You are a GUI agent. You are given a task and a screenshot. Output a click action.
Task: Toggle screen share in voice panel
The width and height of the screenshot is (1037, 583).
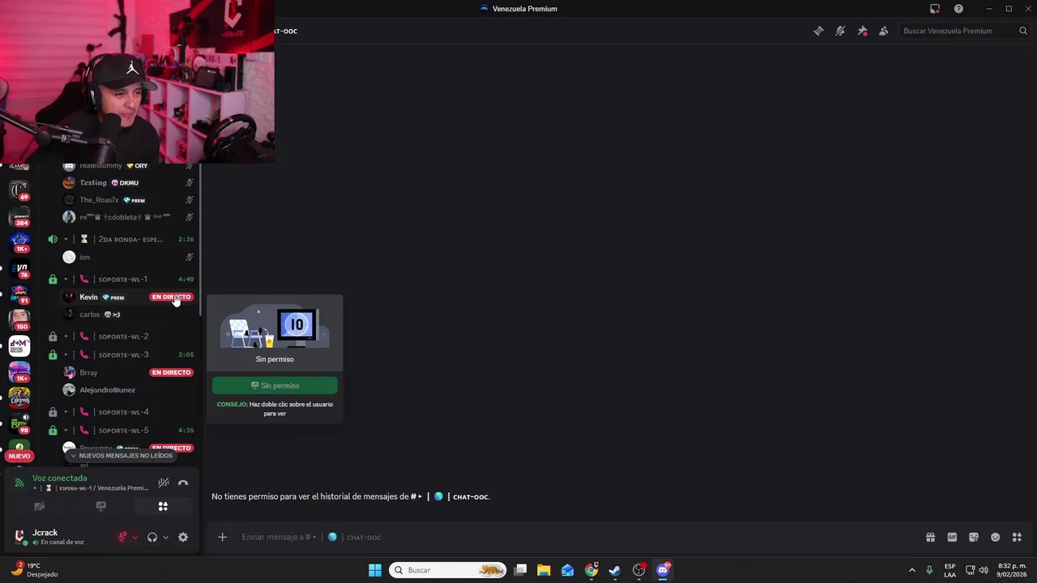100,506
